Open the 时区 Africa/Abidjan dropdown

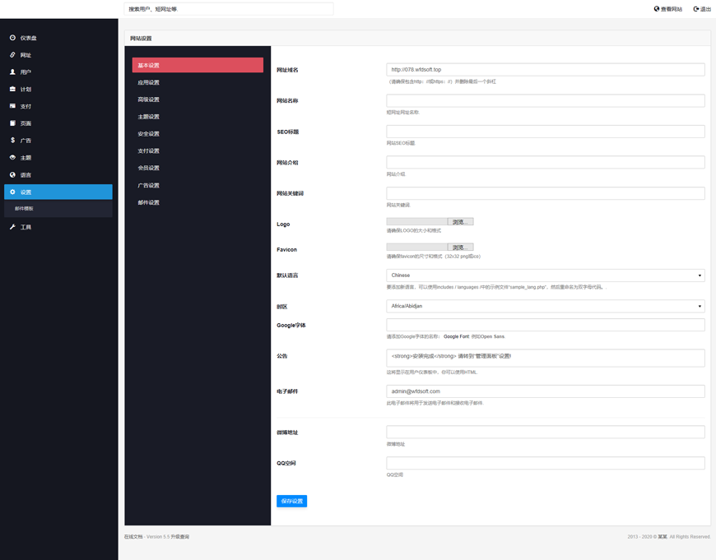[x=545, y=306]
